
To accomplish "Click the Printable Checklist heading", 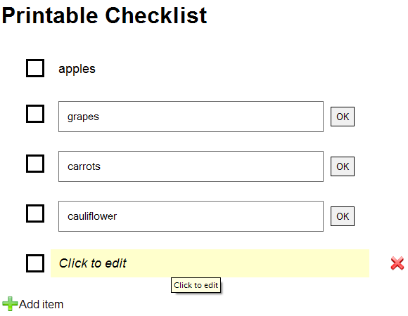I will [x=104, y=15].
